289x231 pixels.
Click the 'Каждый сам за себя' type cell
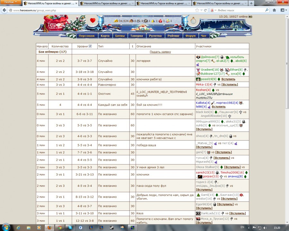(113, 105)
